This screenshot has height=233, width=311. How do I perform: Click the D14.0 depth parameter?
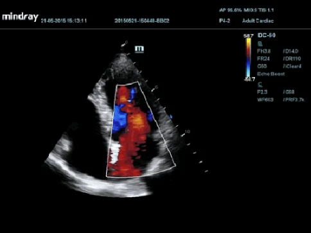pos(290,51)
